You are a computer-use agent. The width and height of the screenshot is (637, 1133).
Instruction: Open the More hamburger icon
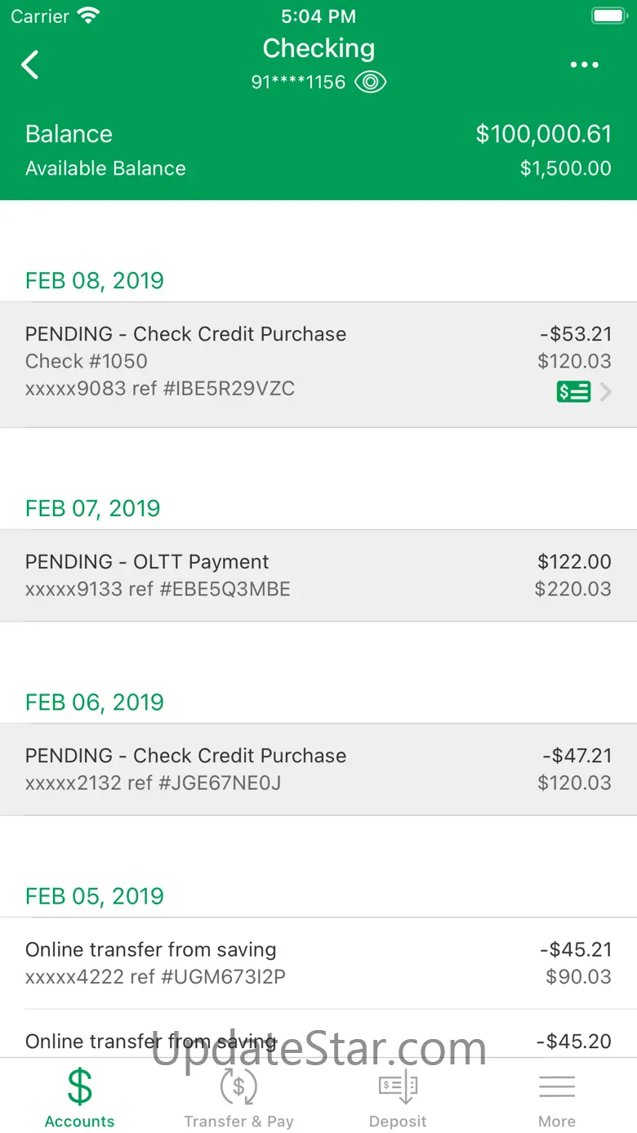tap(557, 1086)
